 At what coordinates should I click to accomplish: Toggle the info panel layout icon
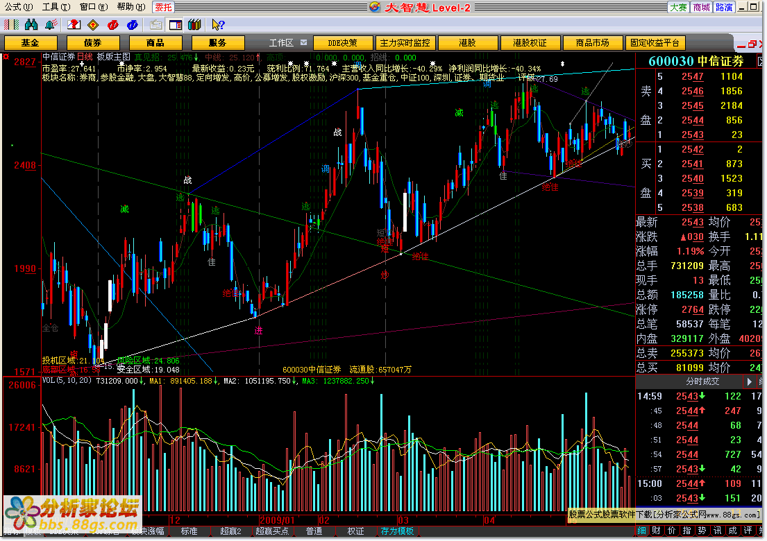coord(175,24)
